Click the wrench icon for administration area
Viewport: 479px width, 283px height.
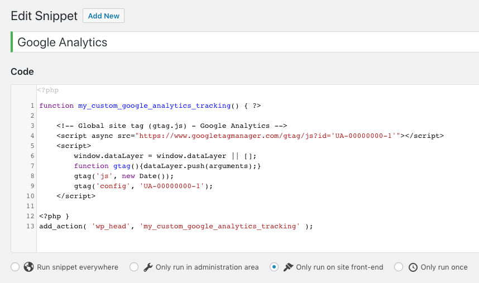pos(148,267)
